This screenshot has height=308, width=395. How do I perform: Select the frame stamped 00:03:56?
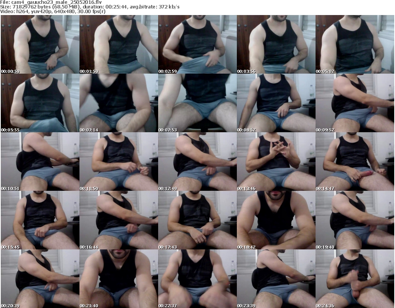point(276,44)
